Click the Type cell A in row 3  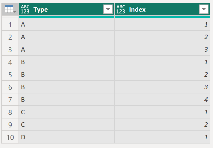[67, 49]
